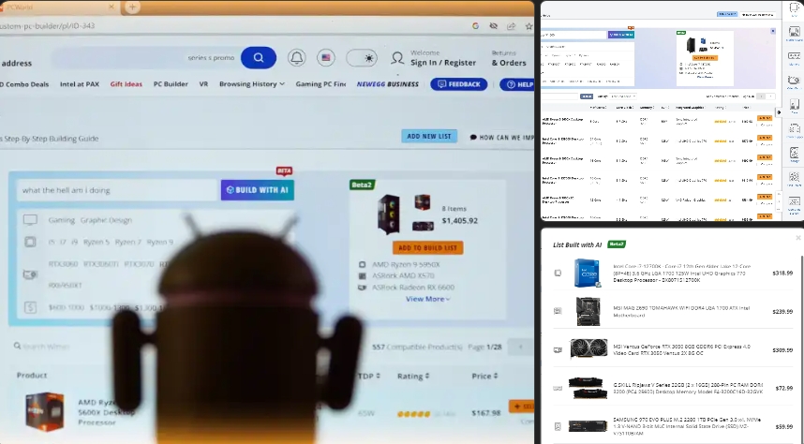Click the Price column sort arrow
Viewport: 804px width, 444px height.
tap(496, 377)
